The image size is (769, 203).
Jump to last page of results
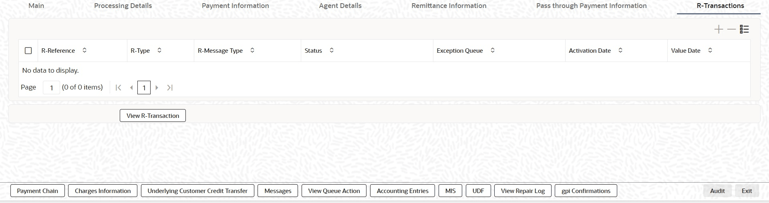click(170, 88)
